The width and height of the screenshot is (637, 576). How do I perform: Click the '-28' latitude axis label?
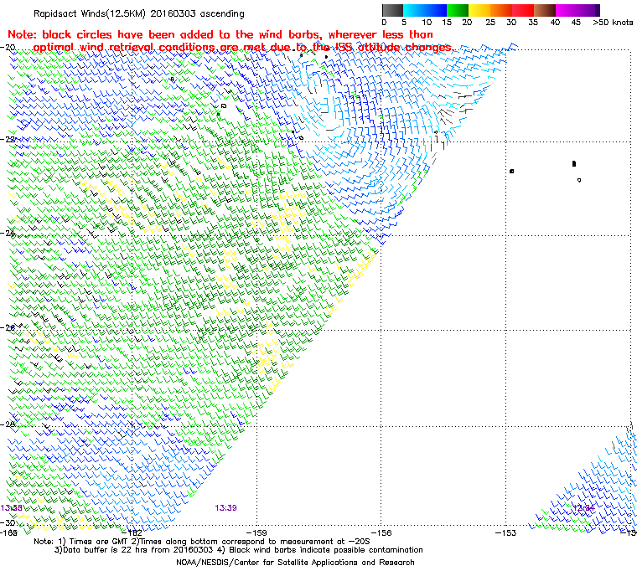(8, 424)
